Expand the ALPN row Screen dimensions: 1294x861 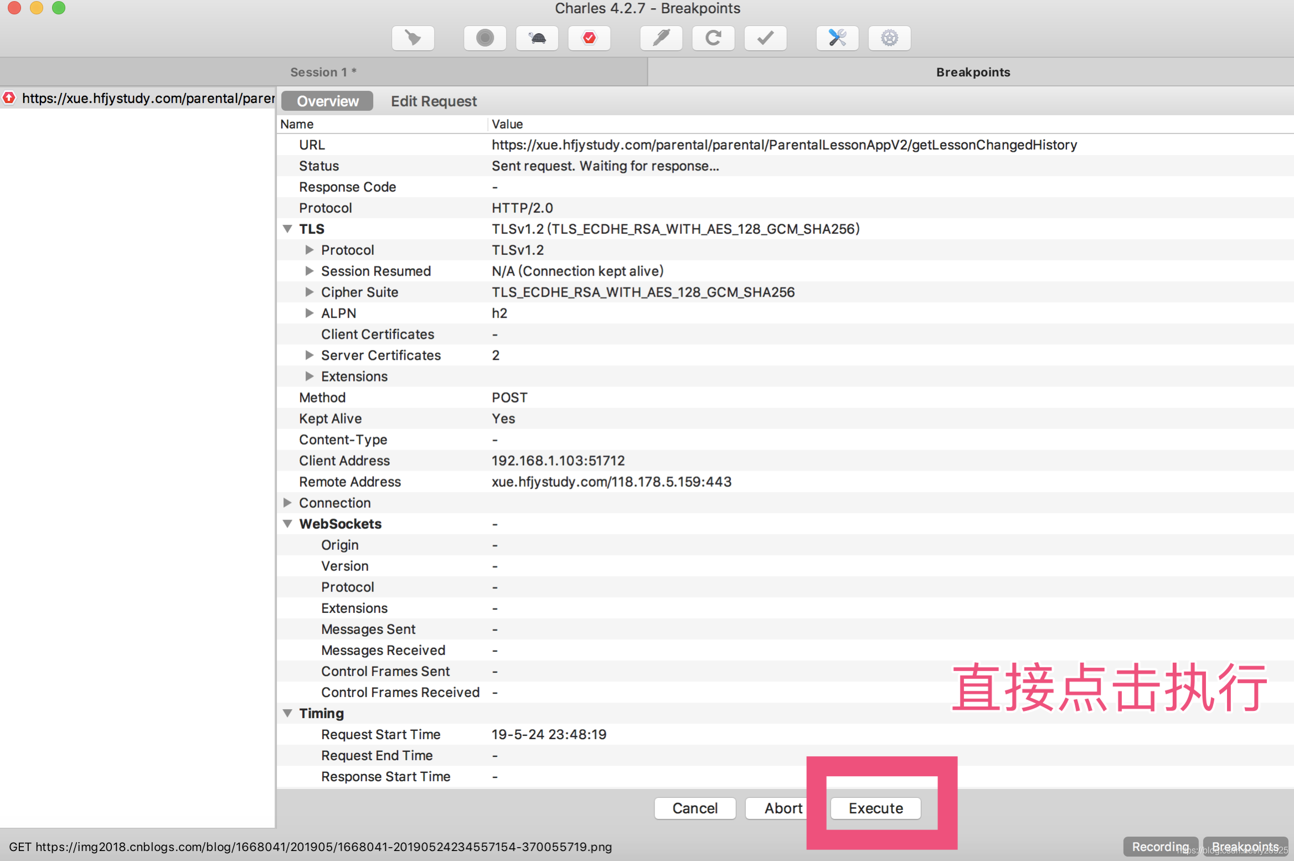(310, 313)
